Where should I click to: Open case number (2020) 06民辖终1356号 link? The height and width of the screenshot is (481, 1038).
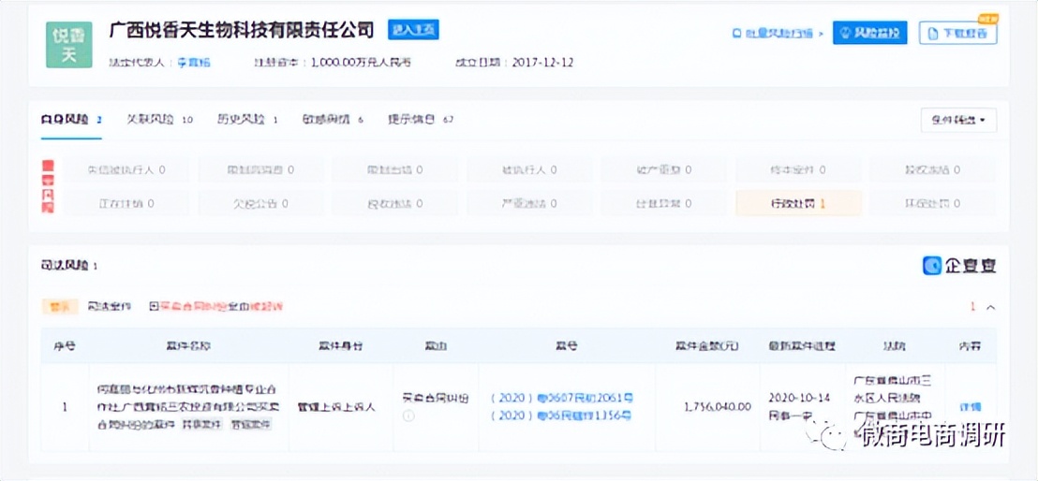click(x=561, y=415)
